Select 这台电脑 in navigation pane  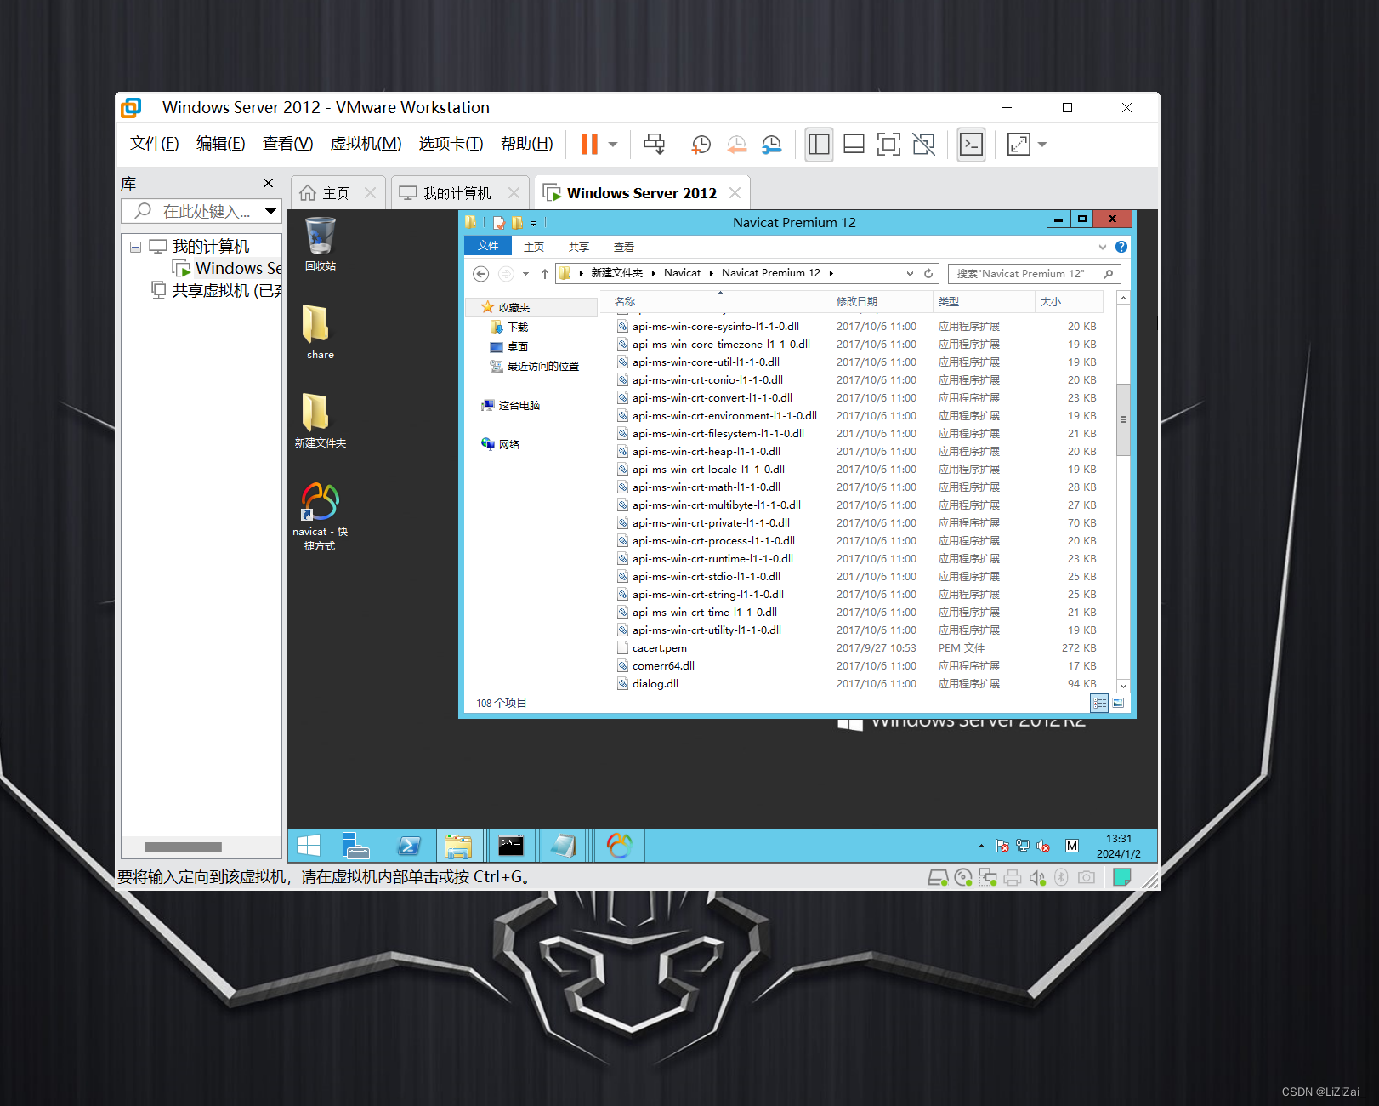pyautogui.click(x=510, y=405)
